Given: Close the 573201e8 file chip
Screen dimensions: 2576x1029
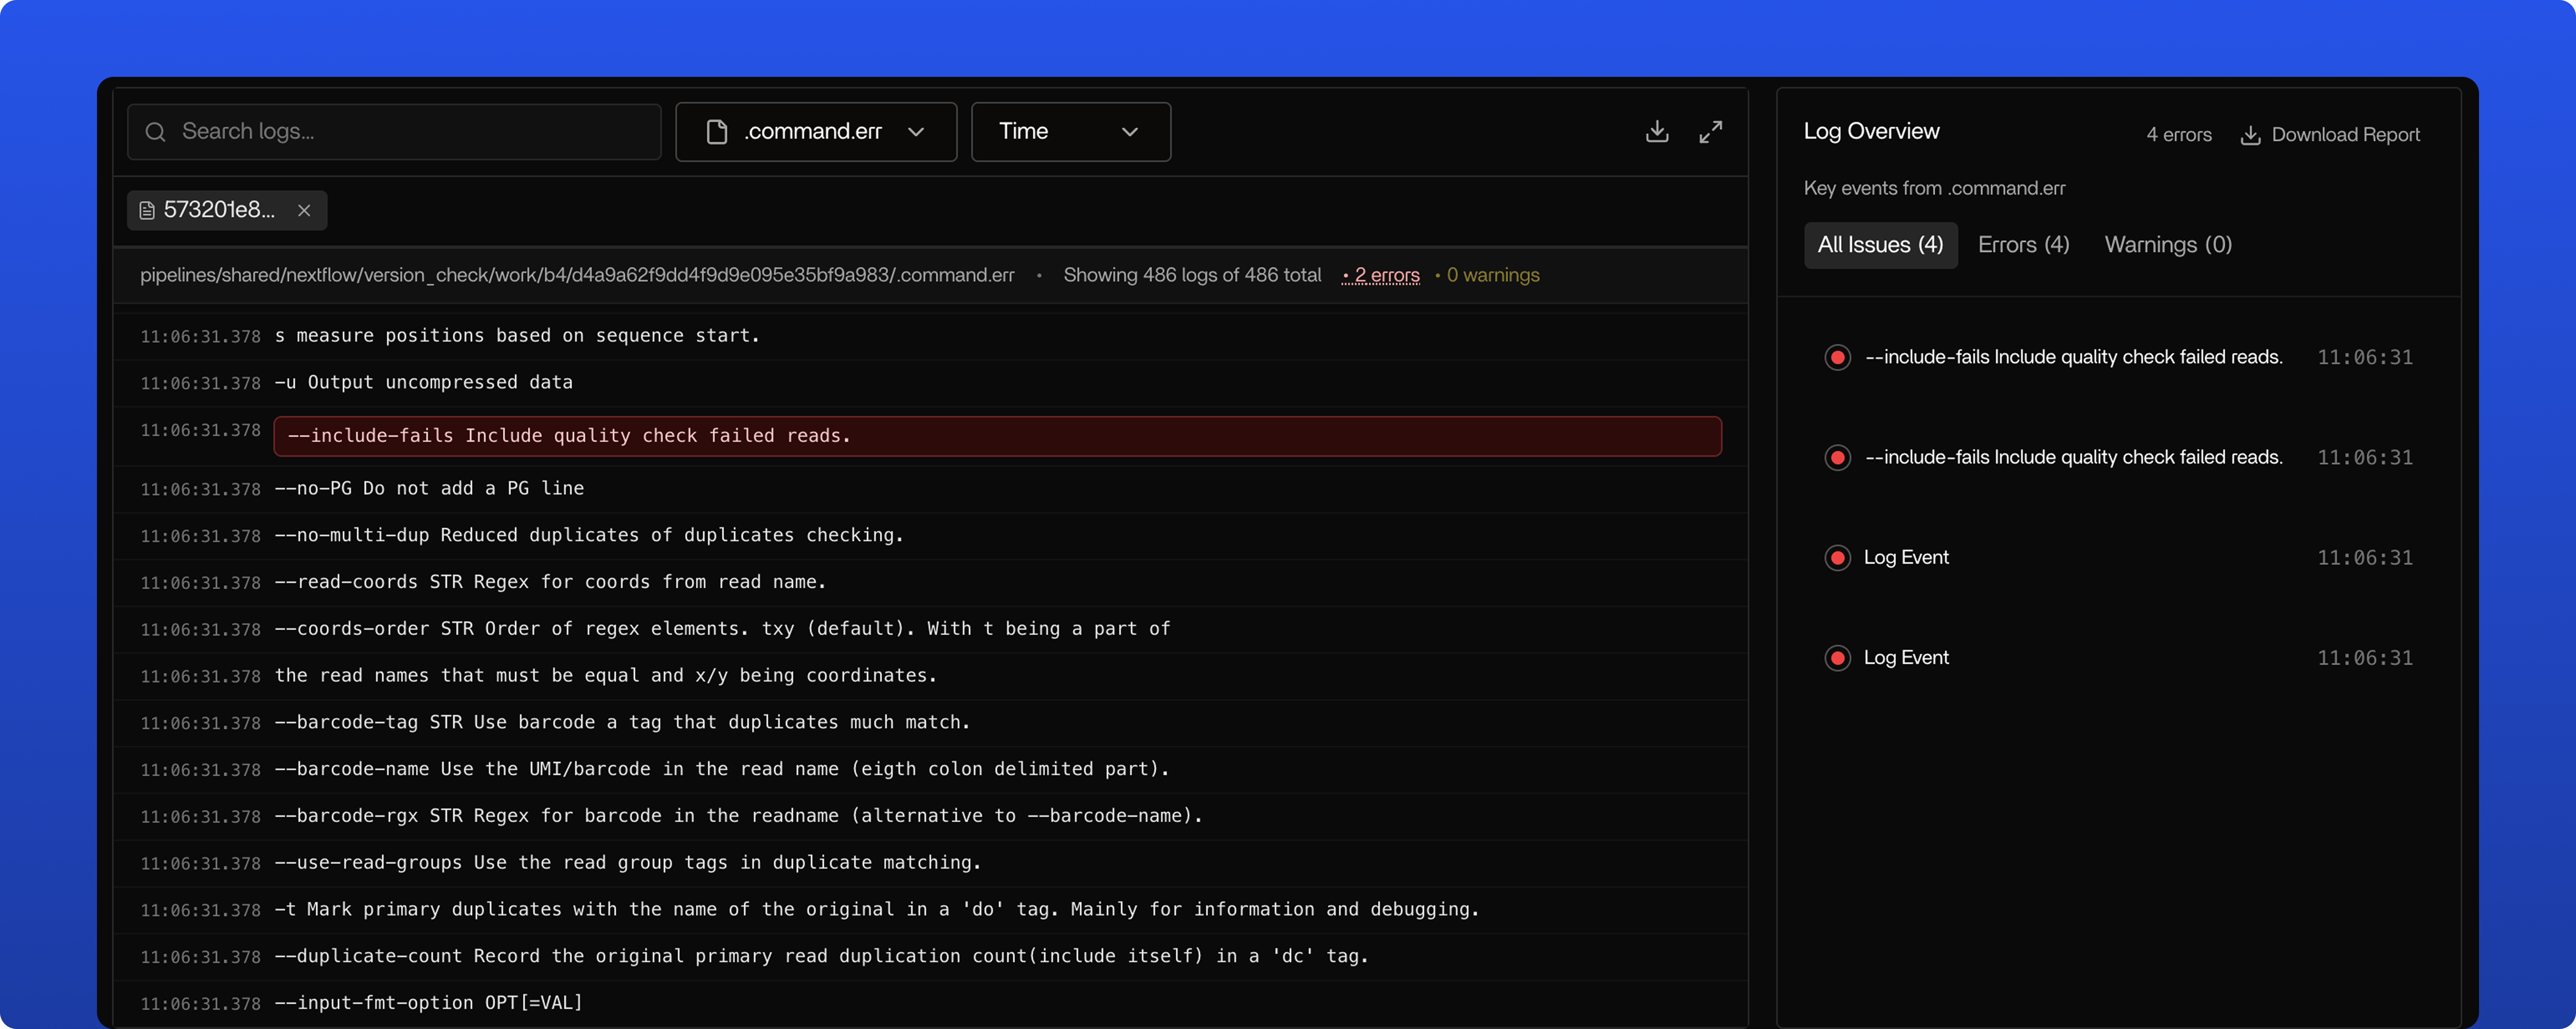Looking at the screenshot, I should 304,211.
